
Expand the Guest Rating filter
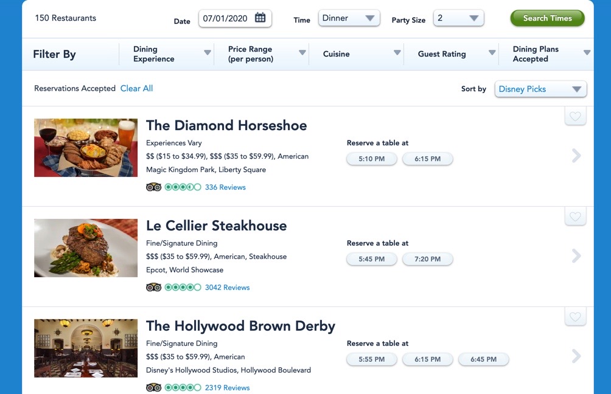(x=451, y=54)
